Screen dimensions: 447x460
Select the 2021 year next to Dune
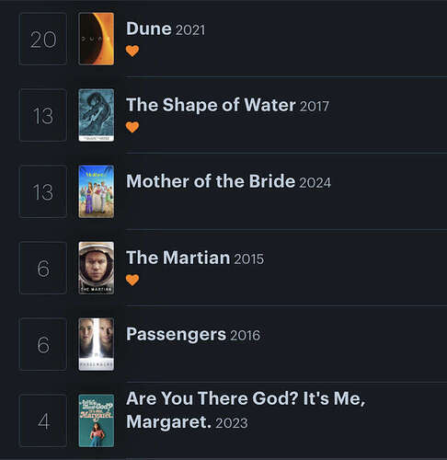tap(190, 30)
